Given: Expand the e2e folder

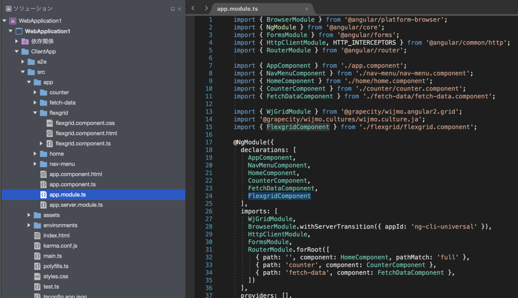Looking at the screenshot, I should (x=23, y=62).
